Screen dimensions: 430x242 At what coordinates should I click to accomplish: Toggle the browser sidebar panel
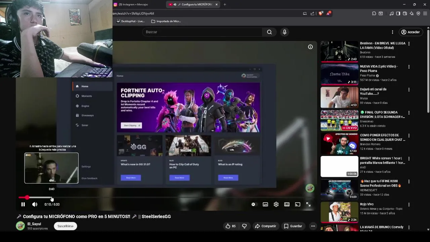[398, 13]
